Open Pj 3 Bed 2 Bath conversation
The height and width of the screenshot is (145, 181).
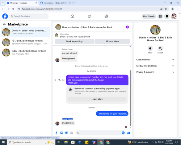pyautogui.click(x=25, y=42)
